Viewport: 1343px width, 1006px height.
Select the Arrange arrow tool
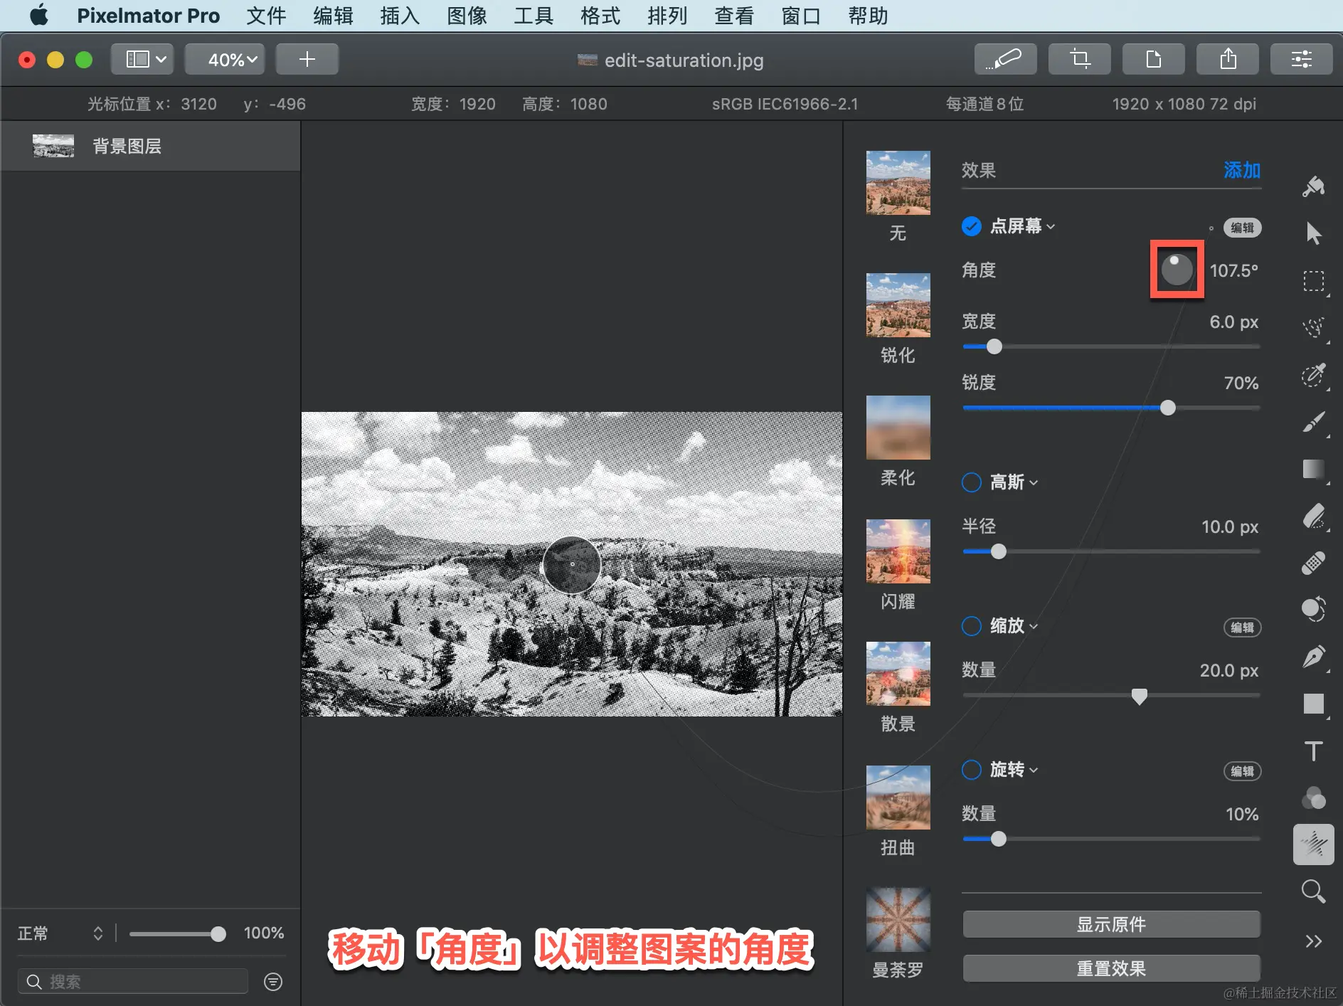(x=1313, y=233)
